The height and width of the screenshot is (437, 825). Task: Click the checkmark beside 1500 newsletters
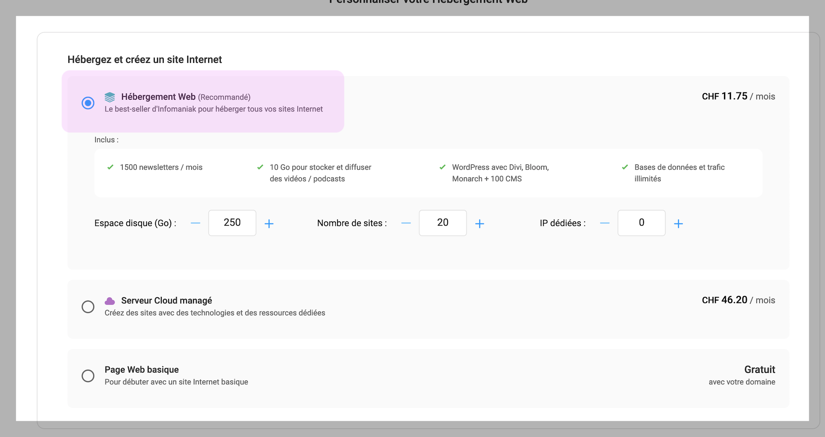pos(110,167)
